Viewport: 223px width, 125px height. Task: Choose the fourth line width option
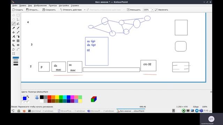pyautogui.click(x=16, y=63)
